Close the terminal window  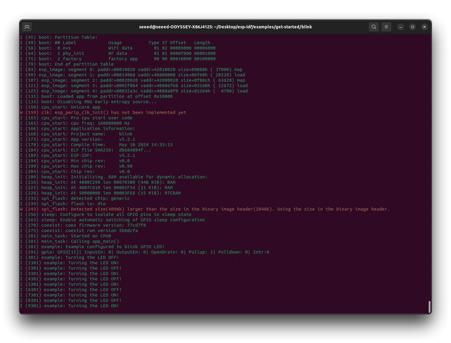(x=424, y=27)
